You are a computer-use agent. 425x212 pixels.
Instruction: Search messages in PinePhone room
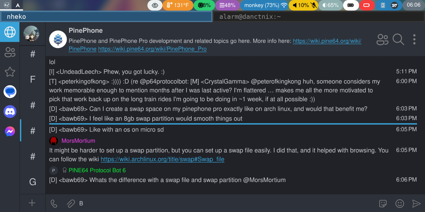pyautogui.click(x=398, y=39)
